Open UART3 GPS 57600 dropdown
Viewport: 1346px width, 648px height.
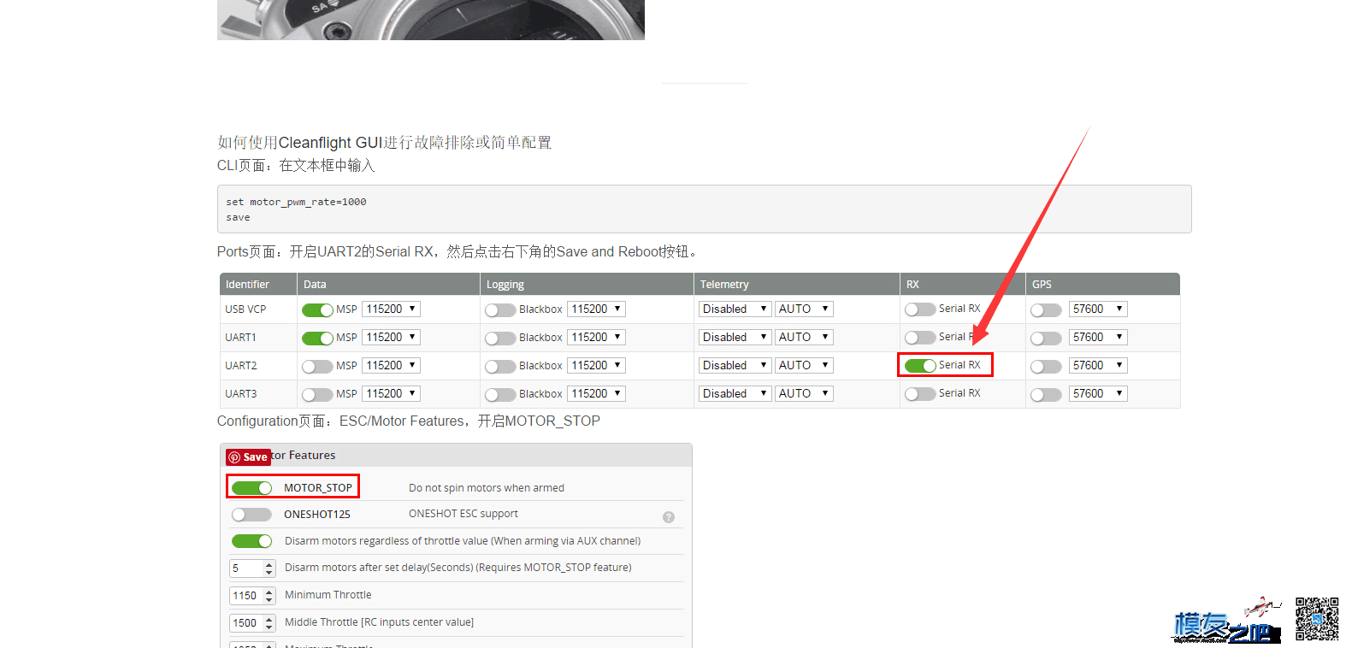point(1098,393)
